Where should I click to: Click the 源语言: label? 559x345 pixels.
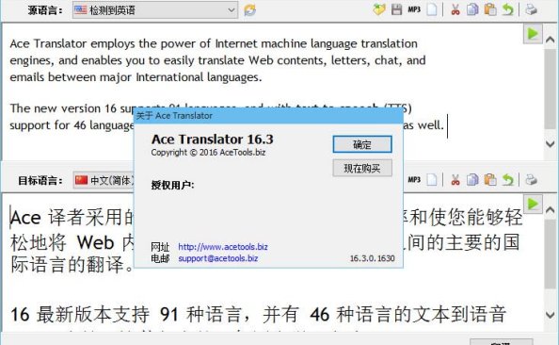tap(45, 10)
